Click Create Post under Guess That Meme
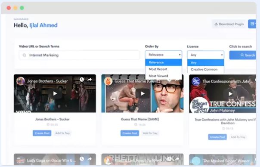Viewport: 260px width, 167px height. pos(130,133)
